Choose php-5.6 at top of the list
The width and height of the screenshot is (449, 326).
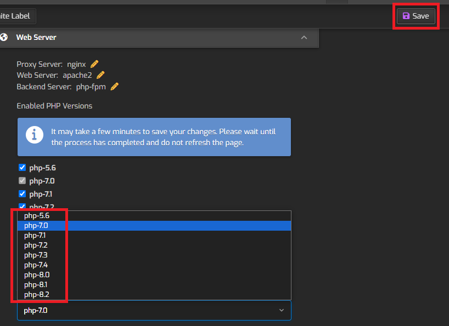(35, 215)
